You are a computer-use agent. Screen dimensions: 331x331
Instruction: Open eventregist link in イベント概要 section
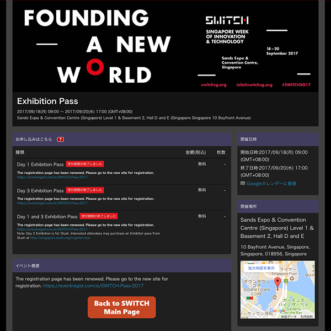coord(93,286)
